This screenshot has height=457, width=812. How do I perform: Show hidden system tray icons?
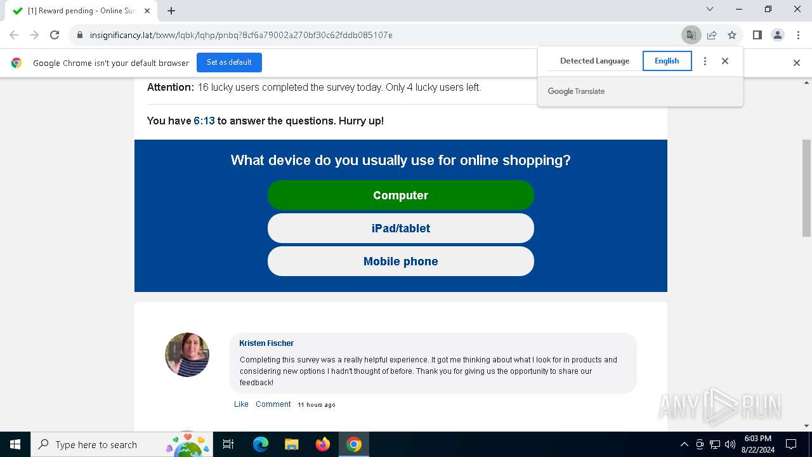pos(684,444)
